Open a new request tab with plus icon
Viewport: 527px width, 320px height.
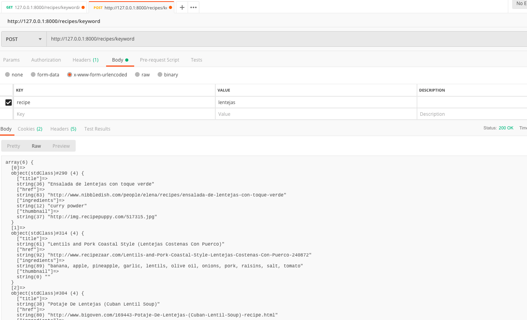[182, 7]
